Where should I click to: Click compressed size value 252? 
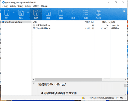[x=92, y=25]
